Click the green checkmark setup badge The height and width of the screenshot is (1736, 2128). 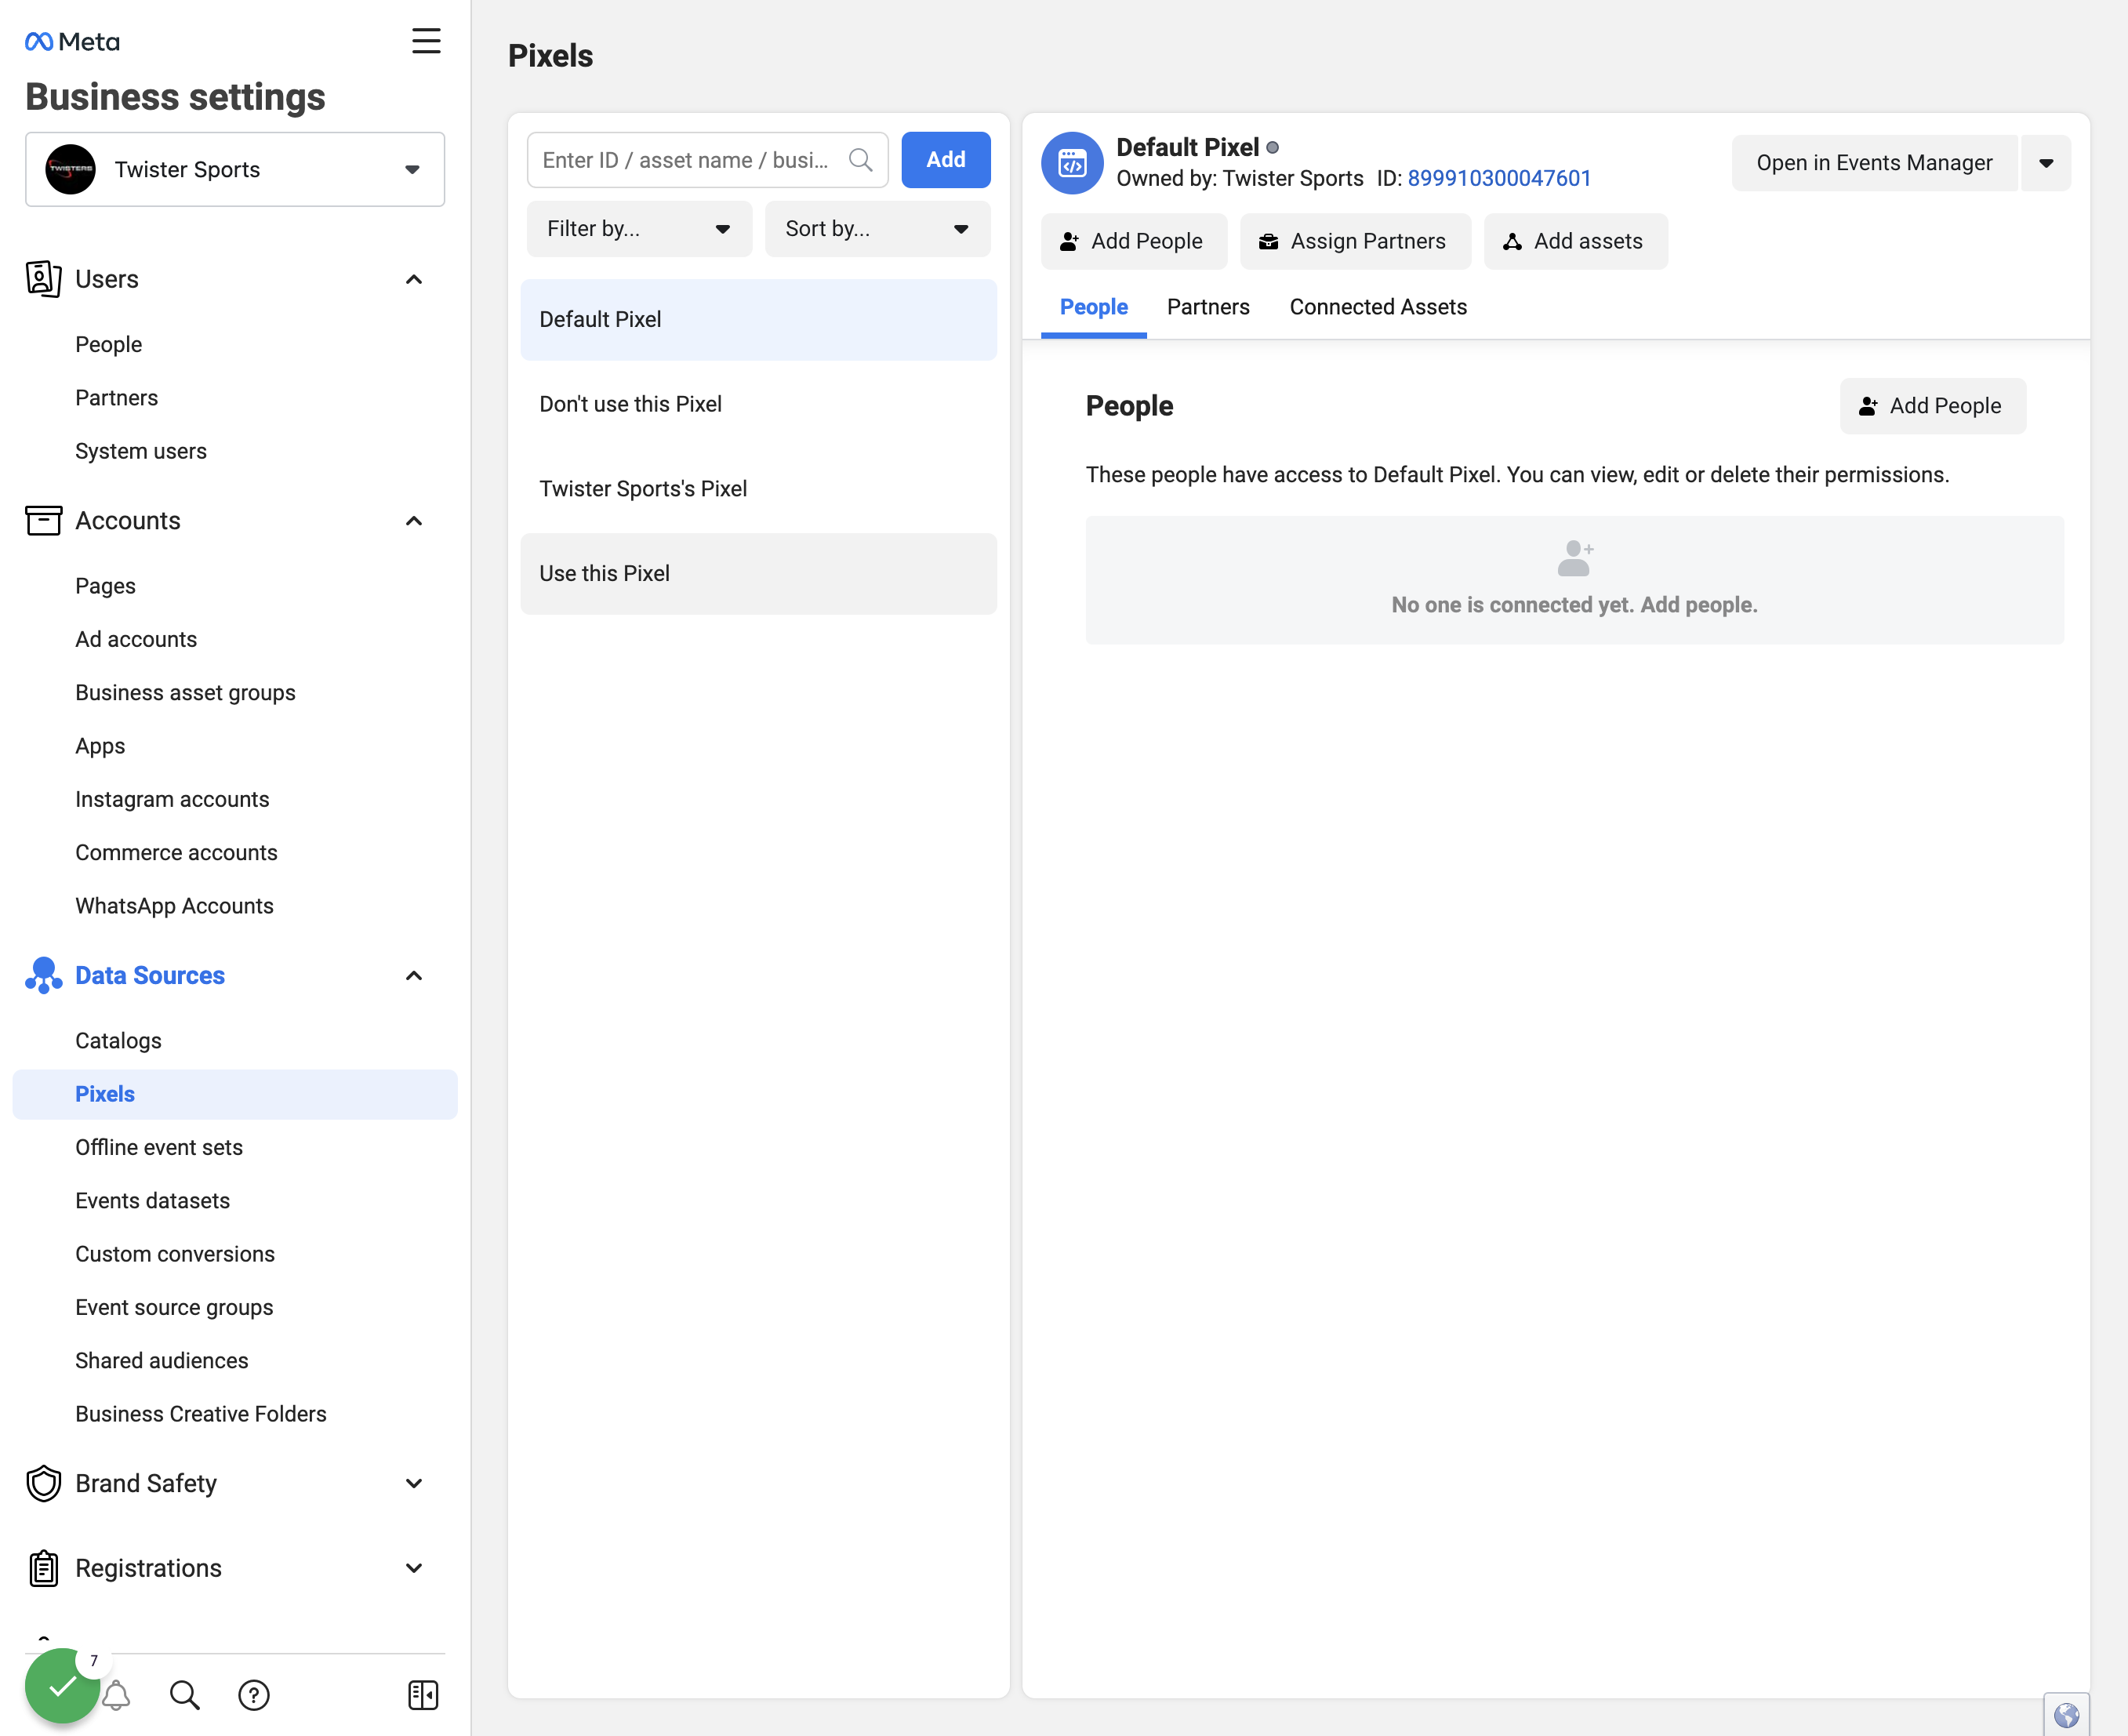pyautogui.click(x=62, y=1686)
